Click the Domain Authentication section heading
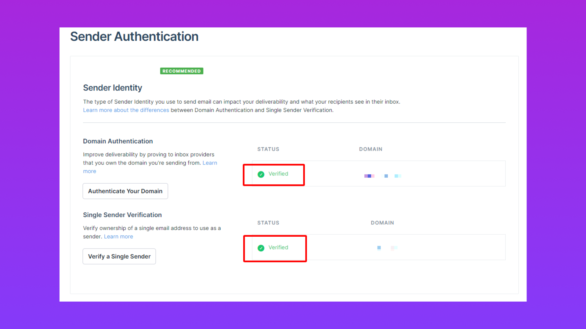586x329 pixels. point(118,141)
